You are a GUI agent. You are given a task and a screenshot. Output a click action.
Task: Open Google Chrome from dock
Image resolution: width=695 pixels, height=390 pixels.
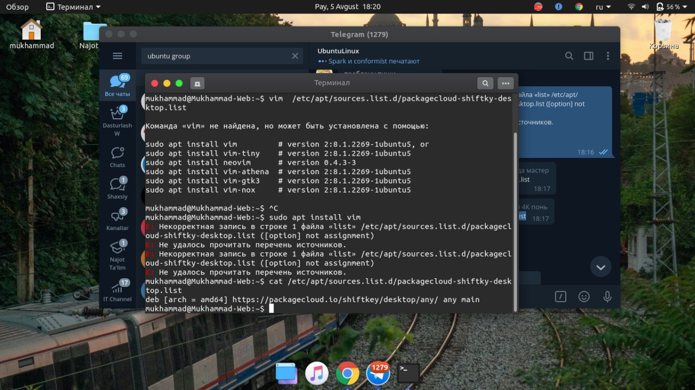click(x=347, y=373)
